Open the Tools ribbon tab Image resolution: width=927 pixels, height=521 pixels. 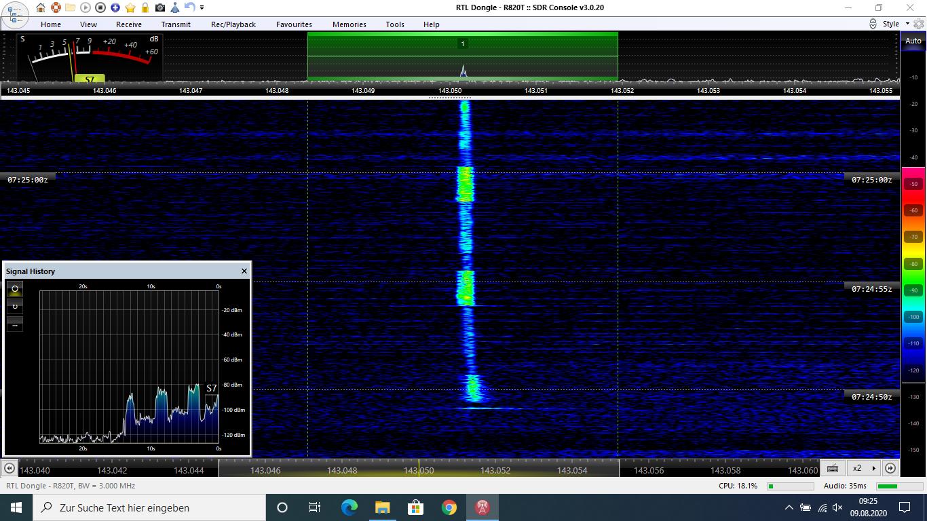395,24
